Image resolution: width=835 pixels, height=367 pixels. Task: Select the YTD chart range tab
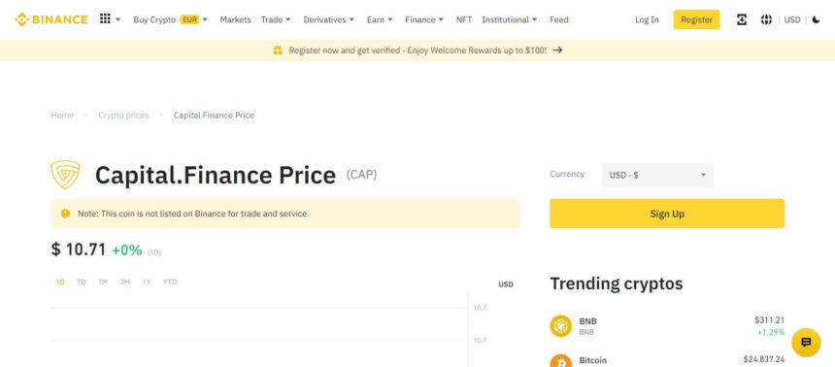coord(170,282)
